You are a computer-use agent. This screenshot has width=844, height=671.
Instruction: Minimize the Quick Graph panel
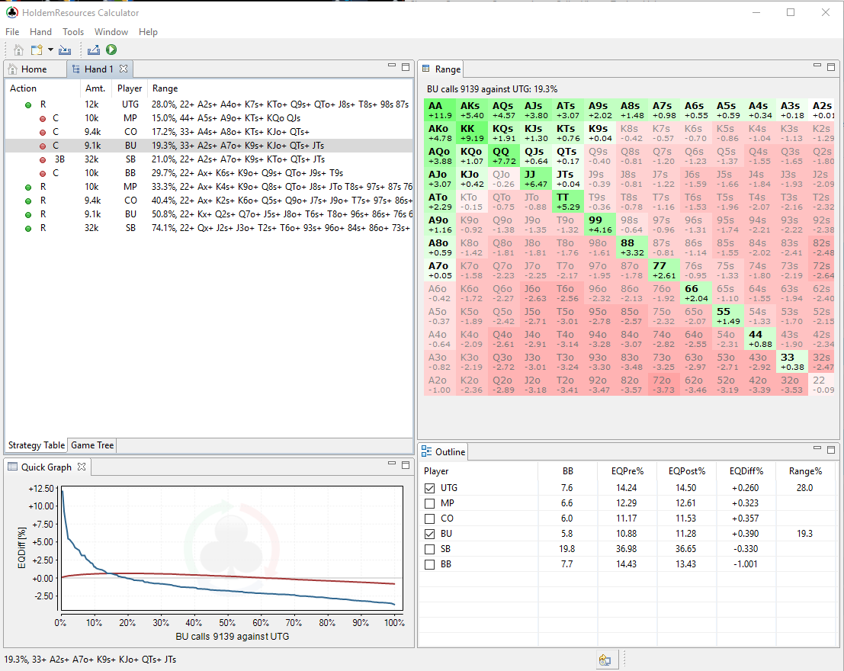pyautogui.click(x=392, y=463)
